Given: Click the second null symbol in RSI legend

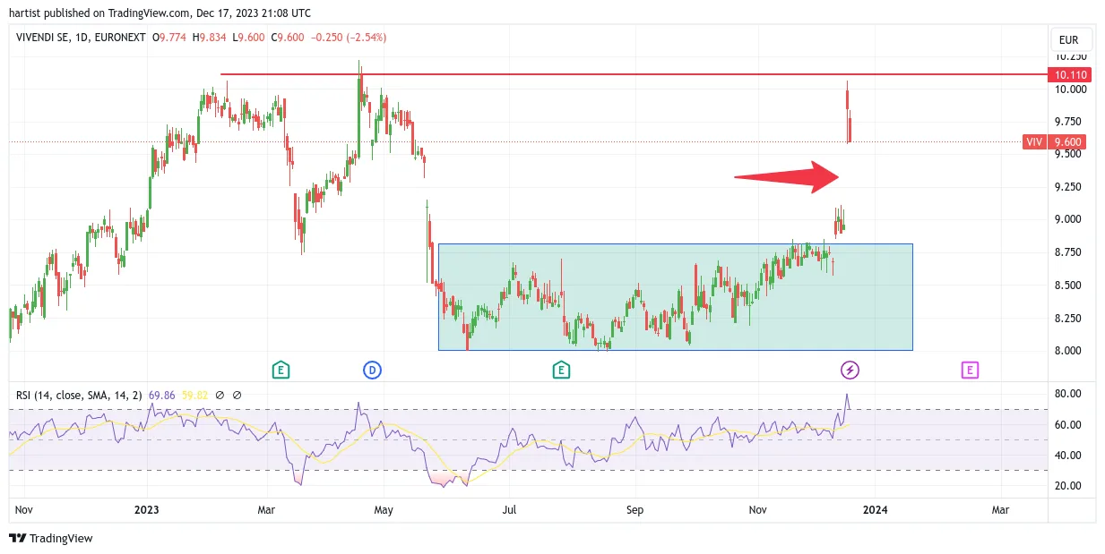Looking at the screenshot, I should [x=237, y=395].
